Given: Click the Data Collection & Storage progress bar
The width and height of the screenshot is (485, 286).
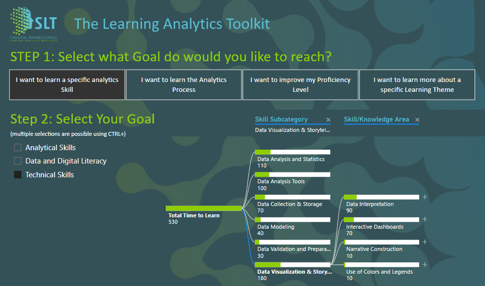Looking at the screenshot, I should (x=293, y=197).
